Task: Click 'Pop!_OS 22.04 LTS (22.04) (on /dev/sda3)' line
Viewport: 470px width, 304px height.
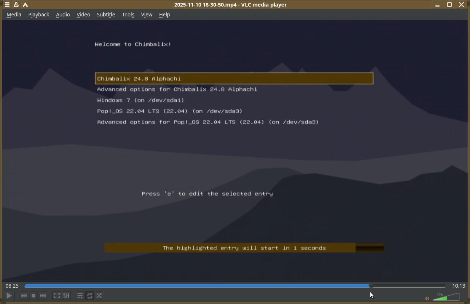Action: [170, 111]
